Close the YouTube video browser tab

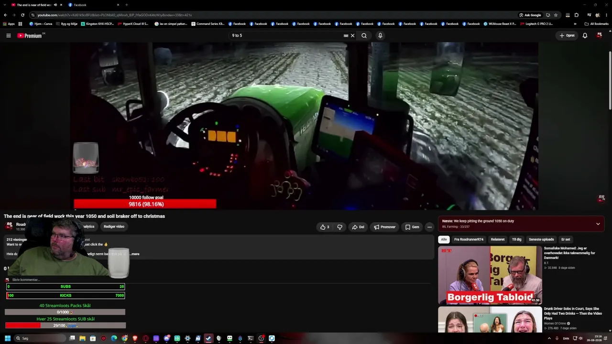61,5
